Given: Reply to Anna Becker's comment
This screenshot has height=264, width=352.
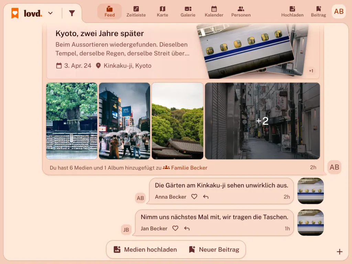Looking at the screenshot, I should (206, 197).
